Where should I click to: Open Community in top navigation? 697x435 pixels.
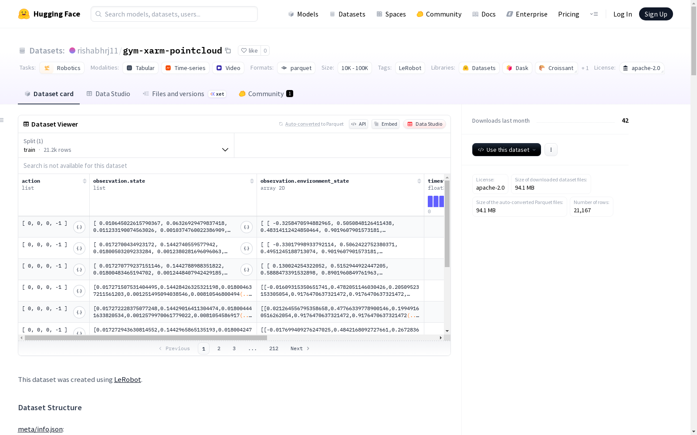tap(439, 14)
